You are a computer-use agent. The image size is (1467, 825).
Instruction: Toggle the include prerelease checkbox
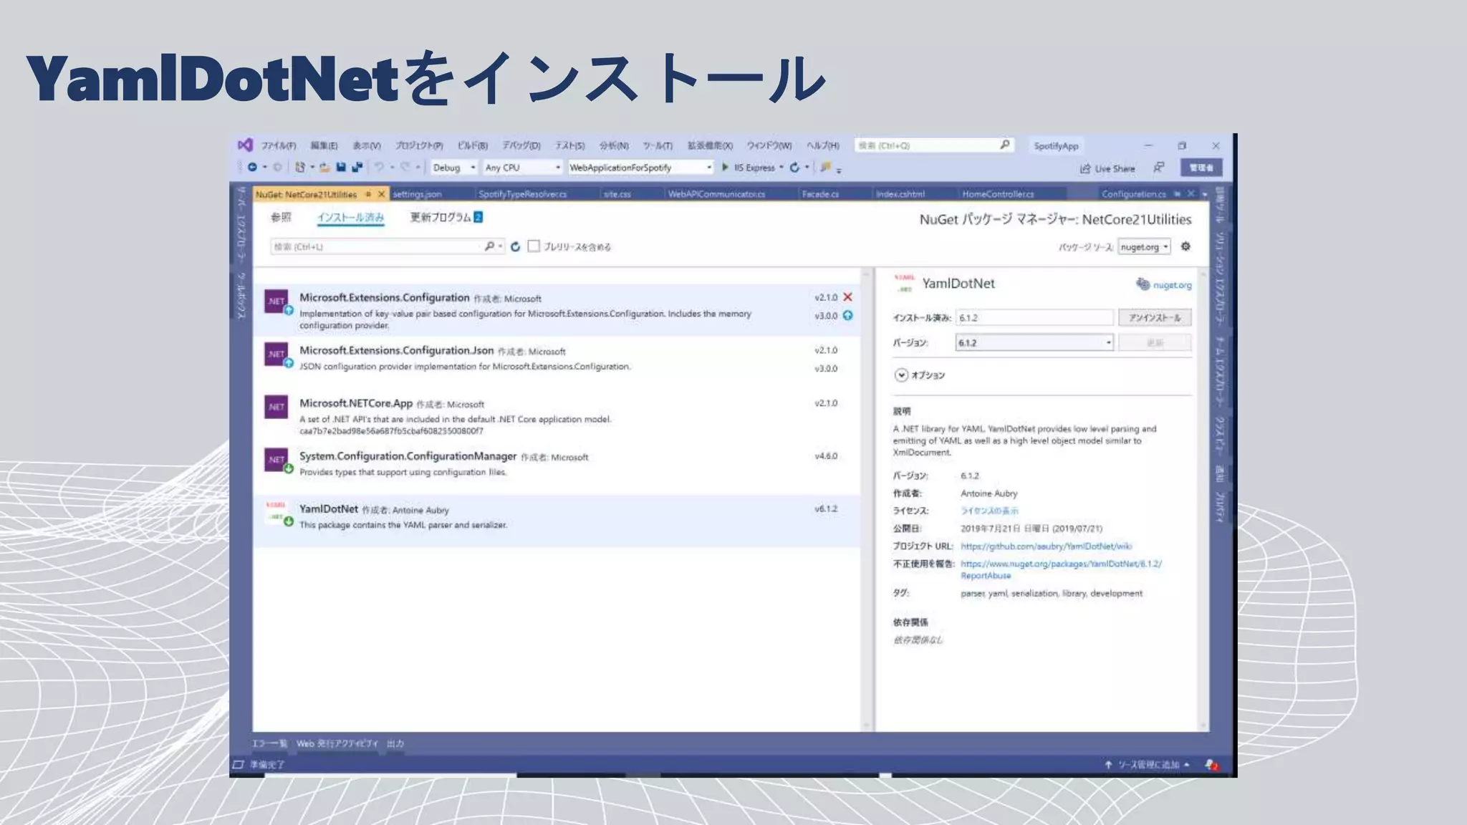(x=534, y=246)
